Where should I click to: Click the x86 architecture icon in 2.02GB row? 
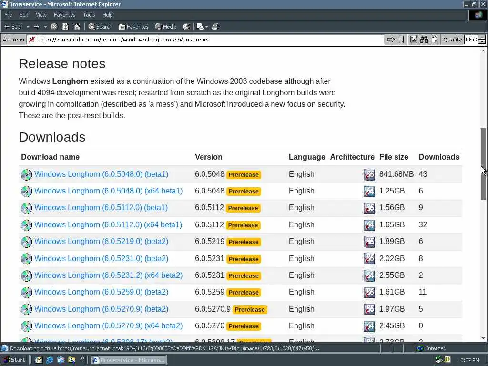[369, 259]
